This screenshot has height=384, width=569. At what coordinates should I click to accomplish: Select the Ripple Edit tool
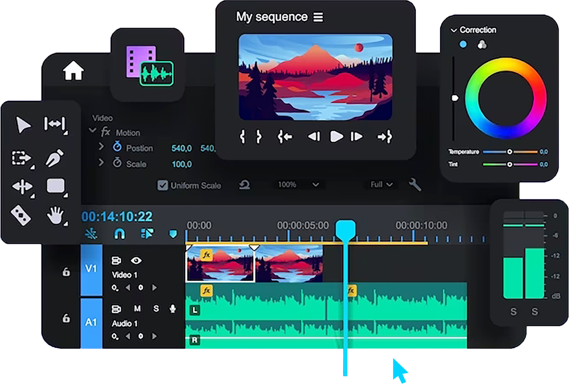(x=55, y=125)
